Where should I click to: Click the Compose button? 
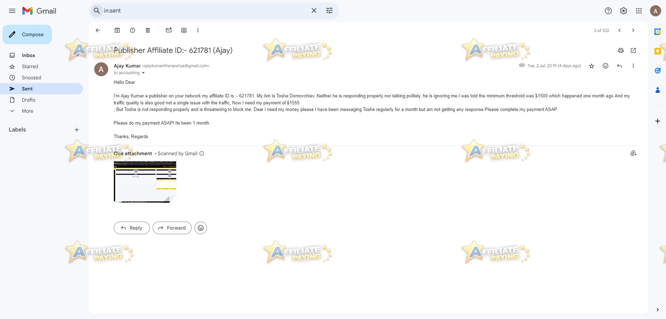[x=27, y=34]
